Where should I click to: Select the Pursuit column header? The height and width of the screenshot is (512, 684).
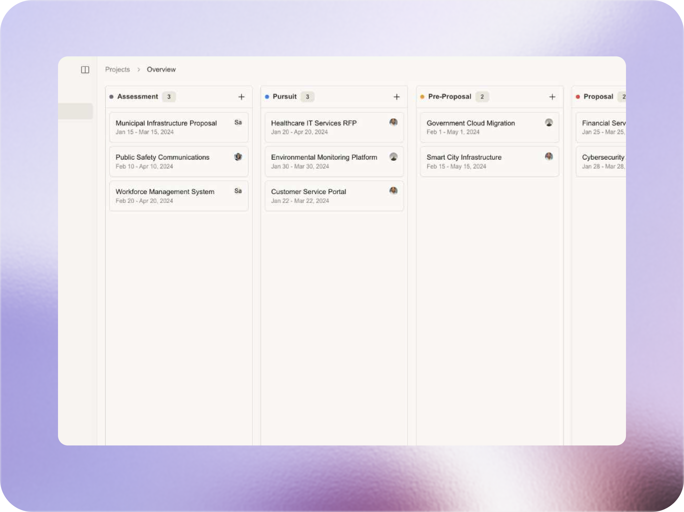[284, 97]
